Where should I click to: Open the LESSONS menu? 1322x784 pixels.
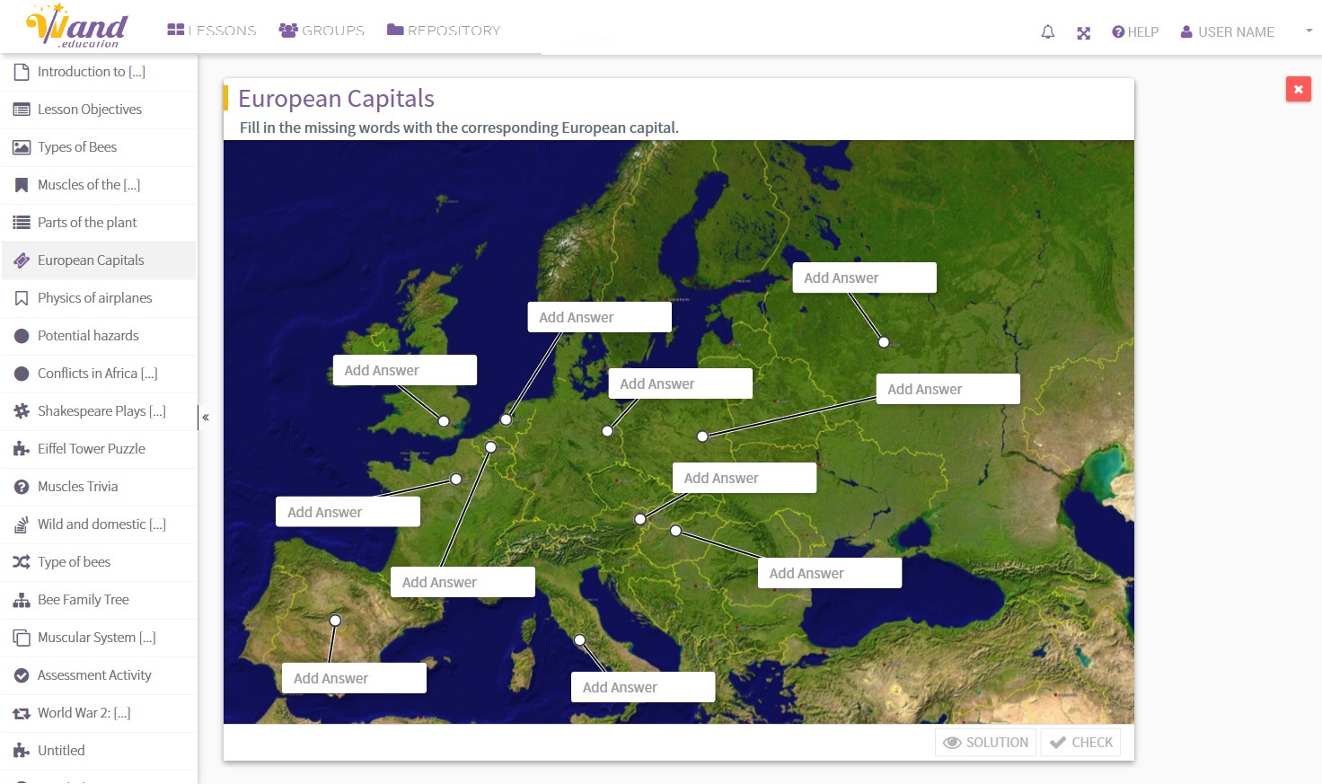[x=212, y=31]
